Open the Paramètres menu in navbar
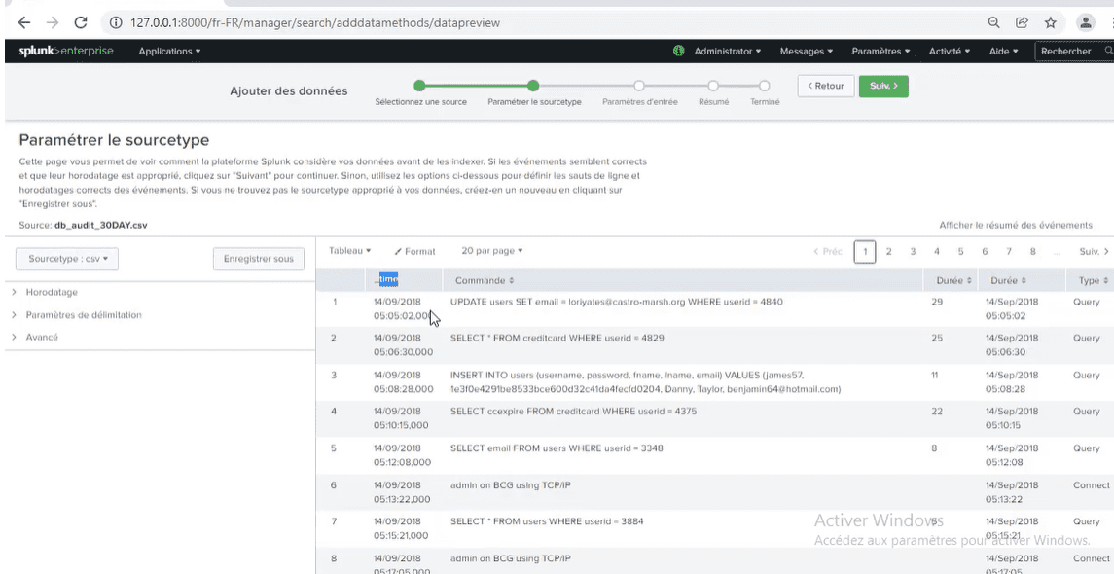The height and width of the screenshot is (574, 1114). (880, 52)
